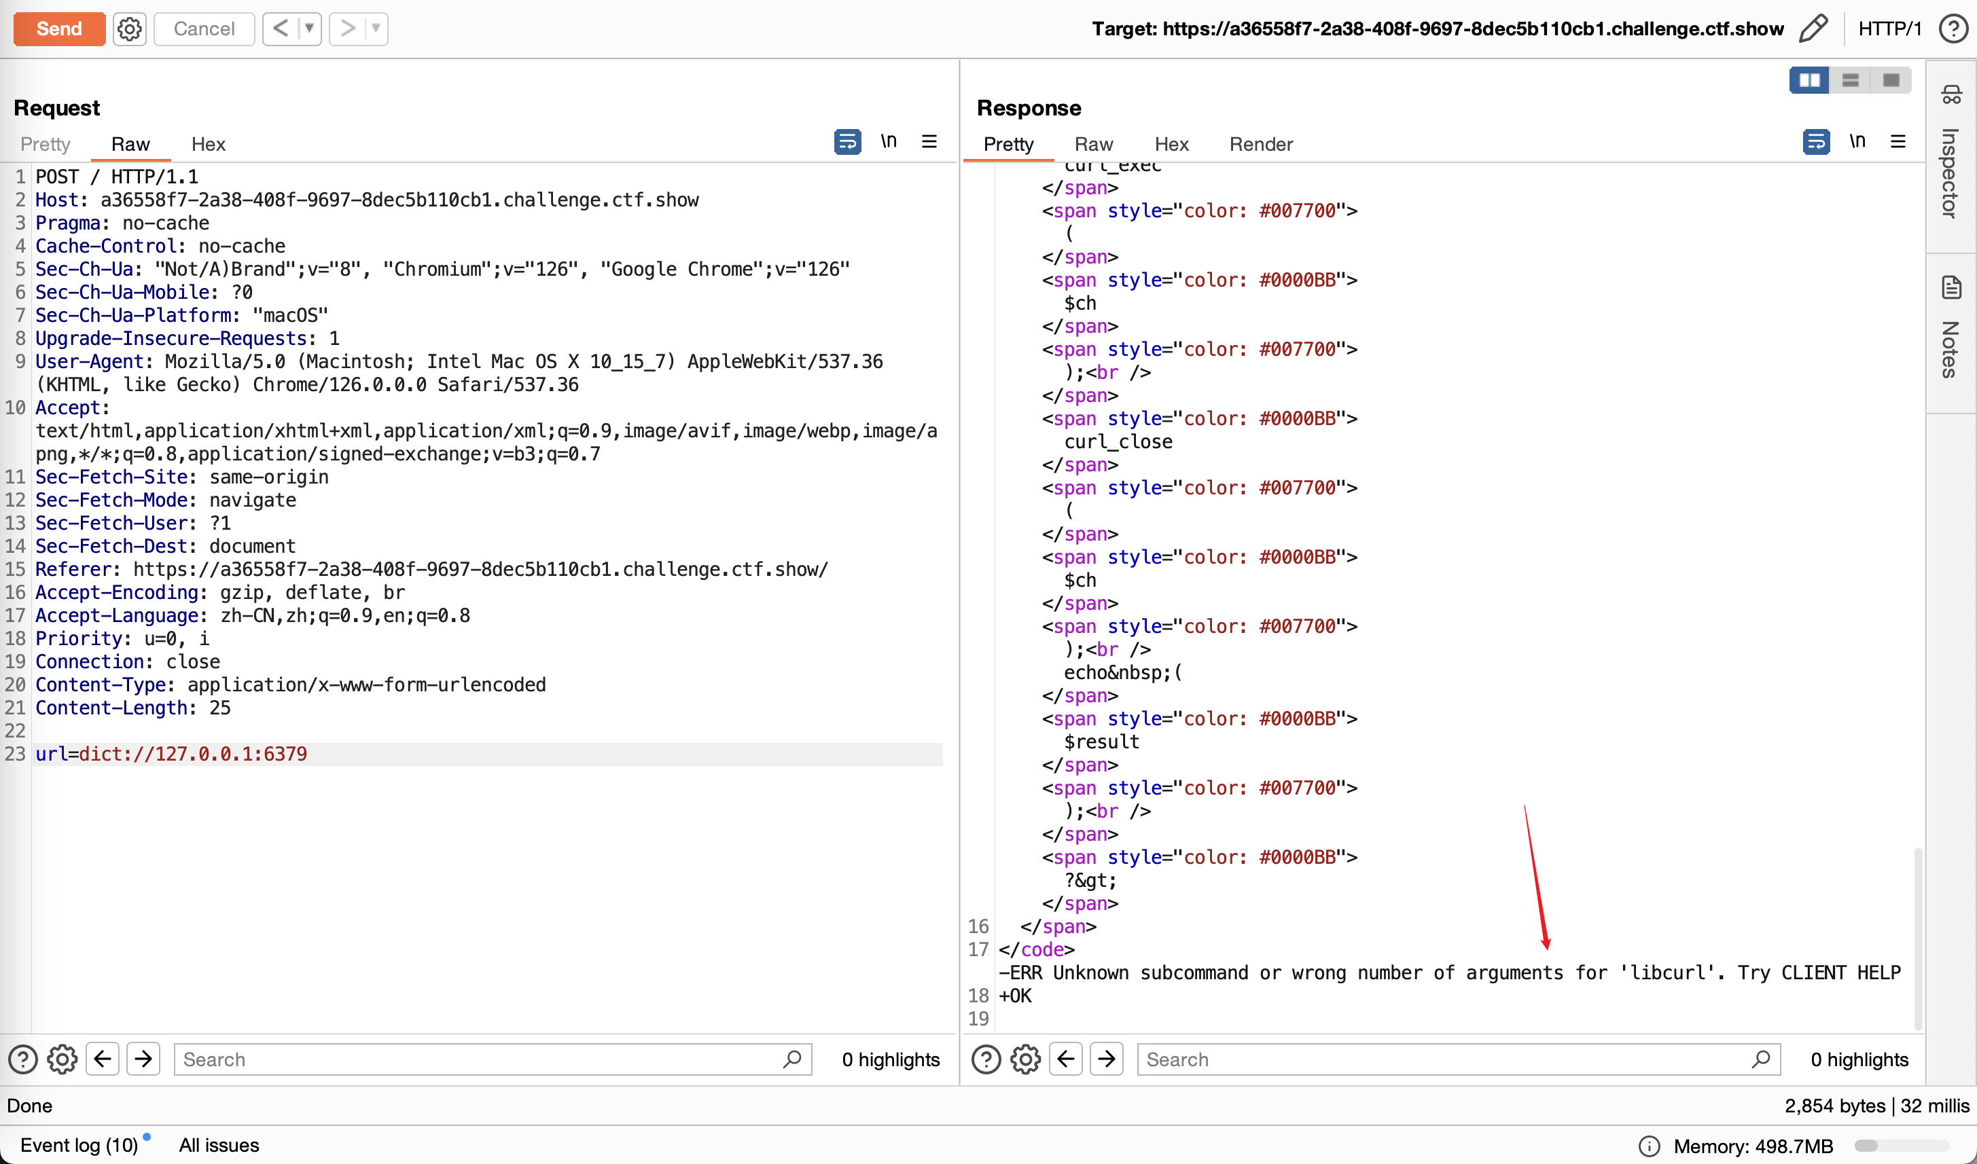The height and width of the screenshot is (1164, 1977).
Task: Open the Event log (10)
Action: pyautogui.click(x=79, y=1145)
